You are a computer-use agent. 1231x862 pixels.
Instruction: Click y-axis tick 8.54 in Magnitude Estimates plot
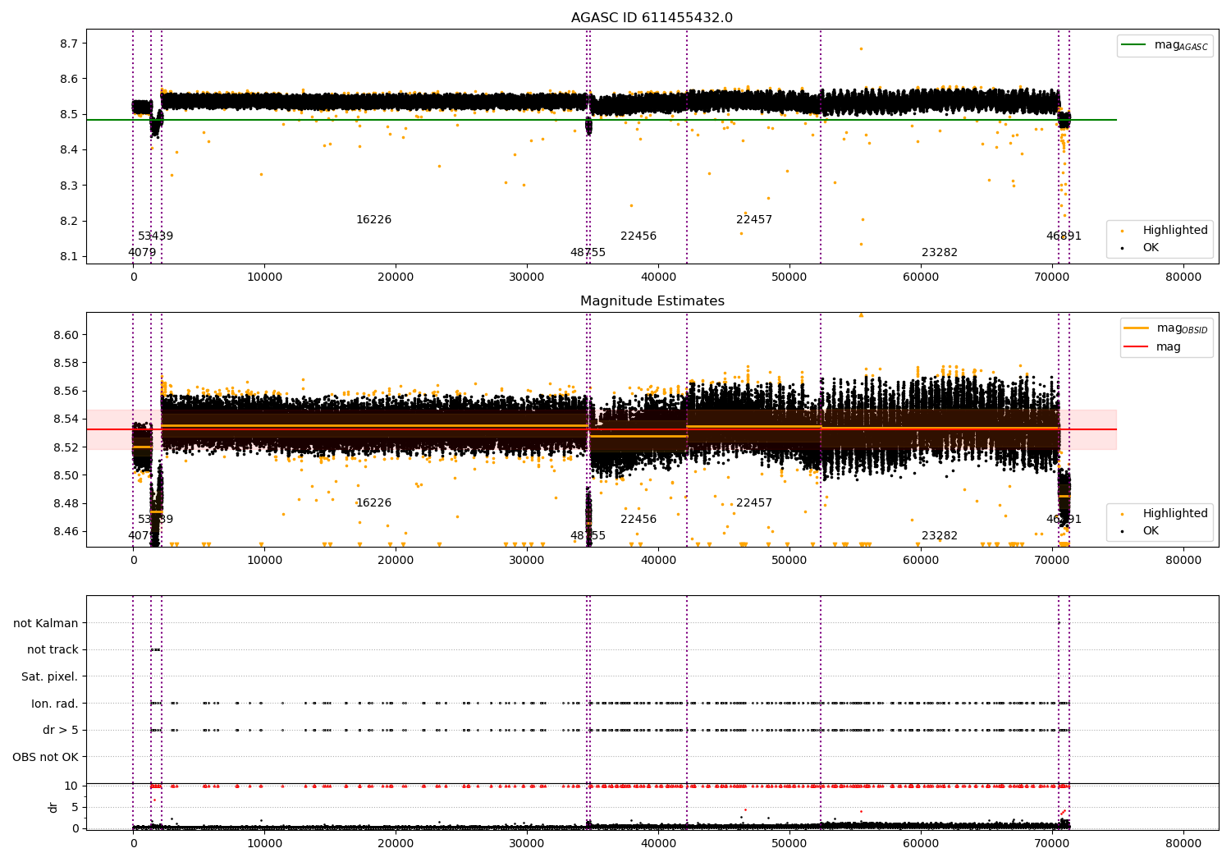click(x=66, y=420)
